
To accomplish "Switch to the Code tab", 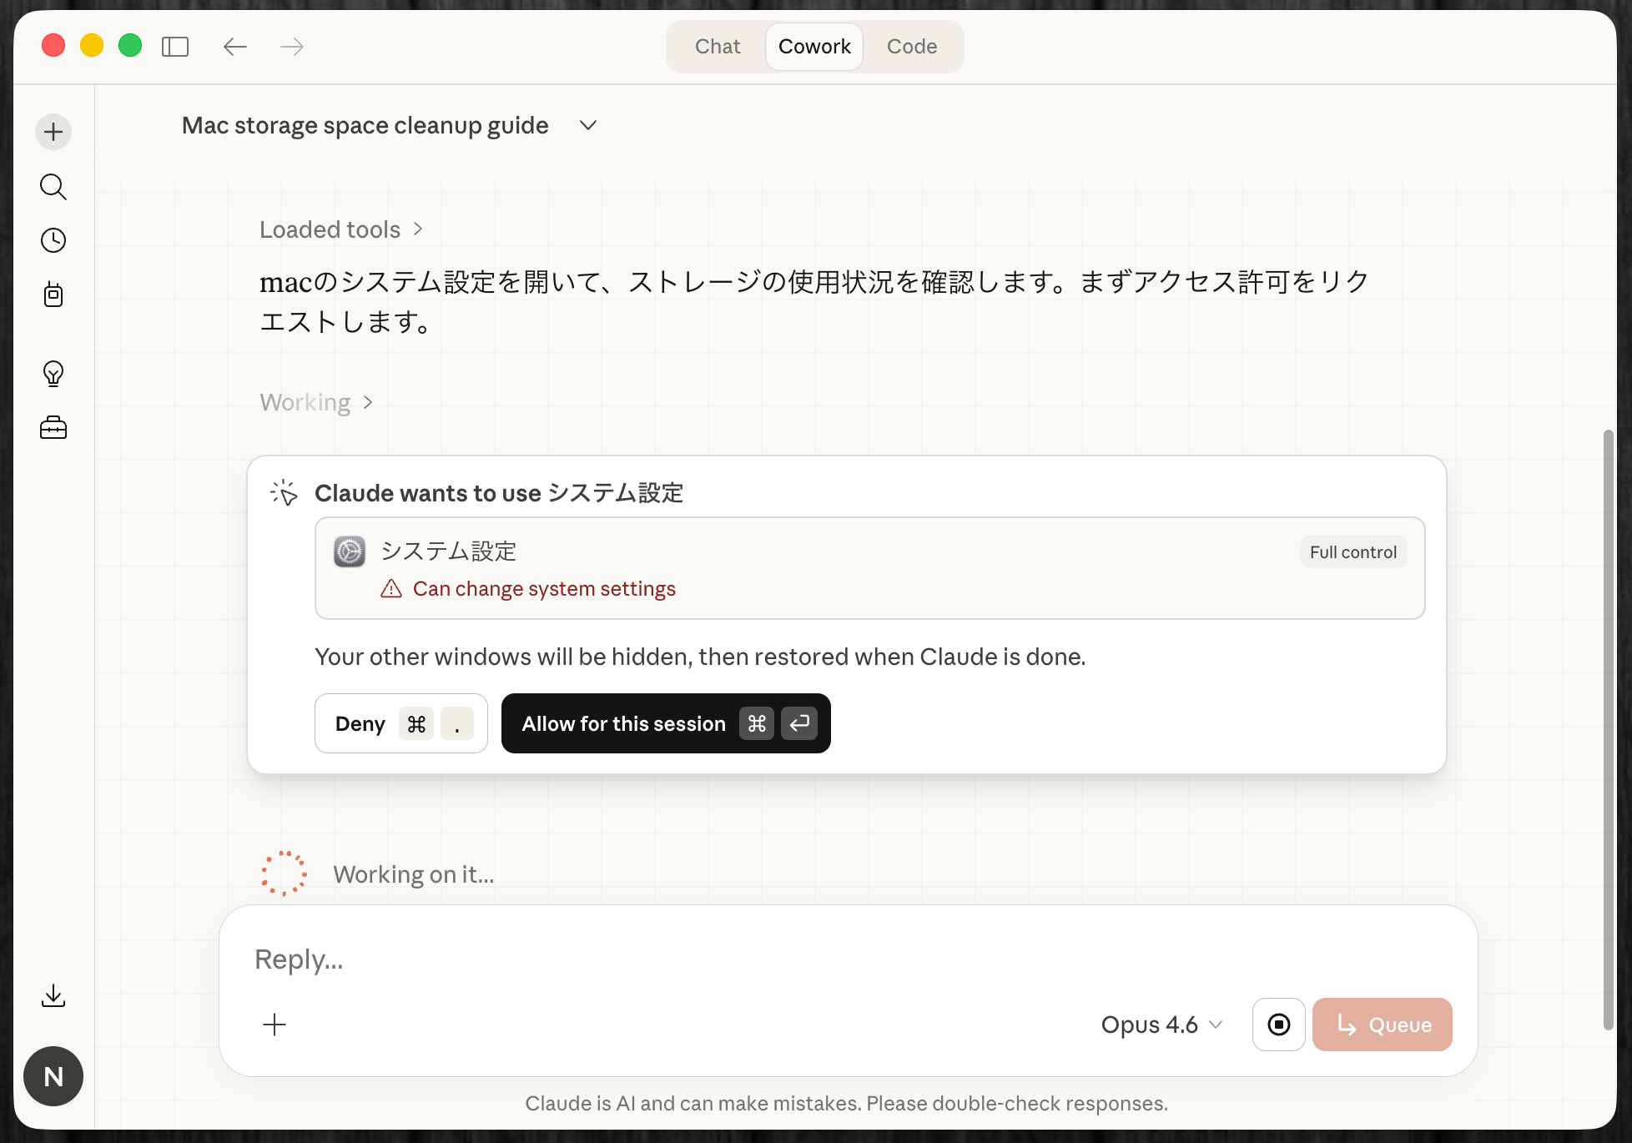I will (x=912, y=46).
